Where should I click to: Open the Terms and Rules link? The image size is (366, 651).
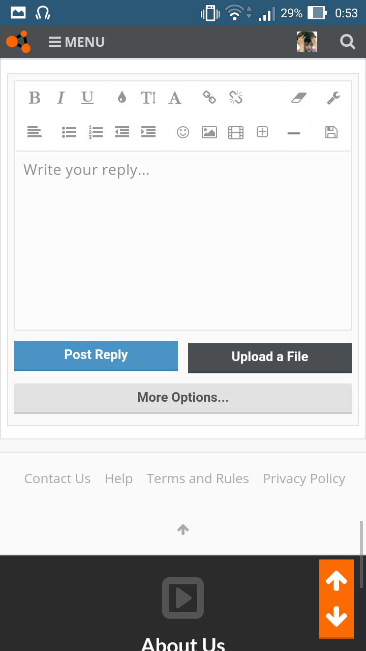click(198, 479)
